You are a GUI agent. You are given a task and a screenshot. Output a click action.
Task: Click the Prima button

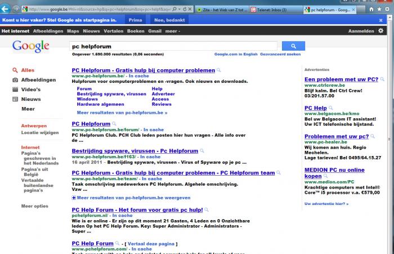tap(135, 20)
